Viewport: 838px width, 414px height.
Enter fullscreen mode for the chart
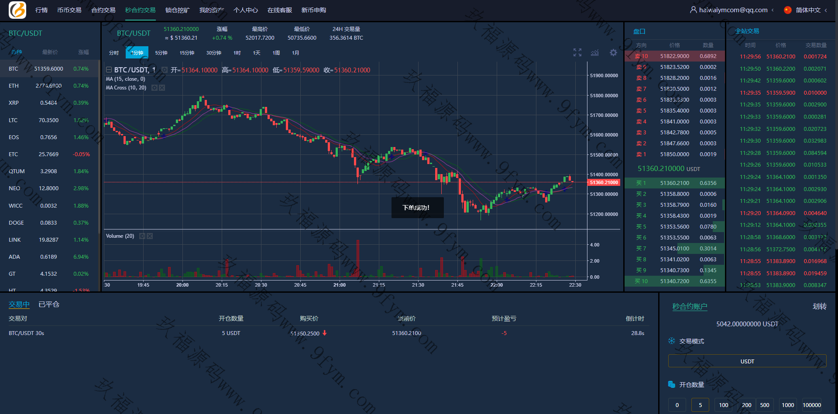pyautogui.click(x=577, y=53)
